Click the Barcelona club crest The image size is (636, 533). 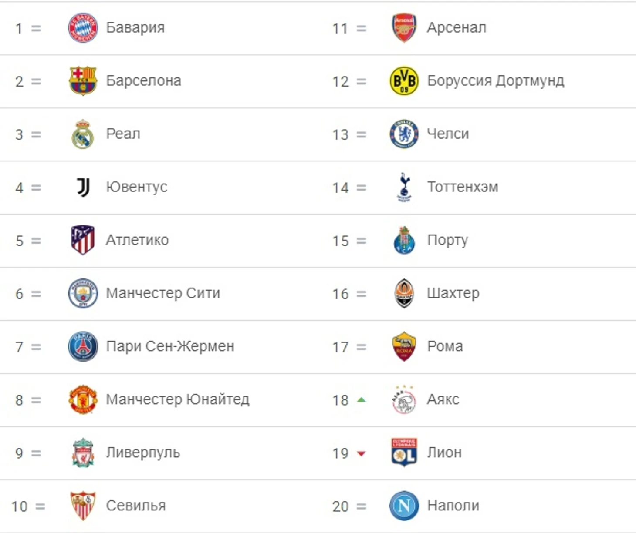[x=83, y=81]
